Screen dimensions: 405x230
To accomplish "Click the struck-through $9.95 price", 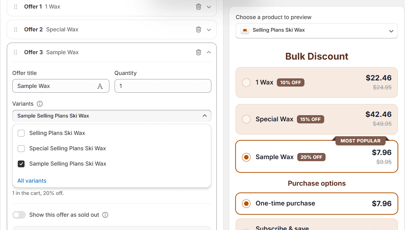I will click(x=384, y=162).
